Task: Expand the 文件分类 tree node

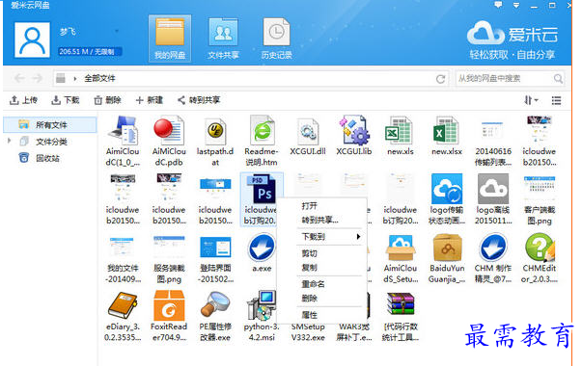Action: [x=10, y=141]
